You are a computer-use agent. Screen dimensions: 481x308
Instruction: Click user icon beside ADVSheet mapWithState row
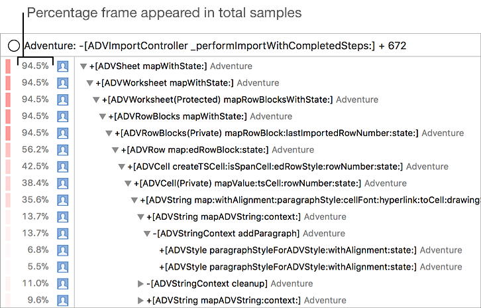coord(63,66)
